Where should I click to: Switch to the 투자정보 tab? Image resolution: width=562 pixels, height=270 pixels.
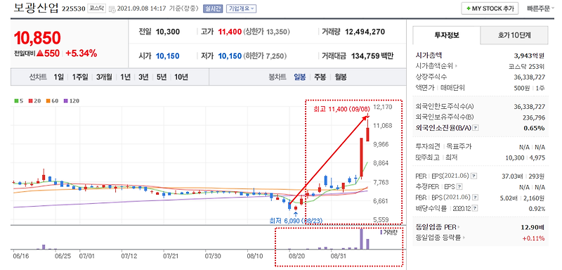(447, 35)
